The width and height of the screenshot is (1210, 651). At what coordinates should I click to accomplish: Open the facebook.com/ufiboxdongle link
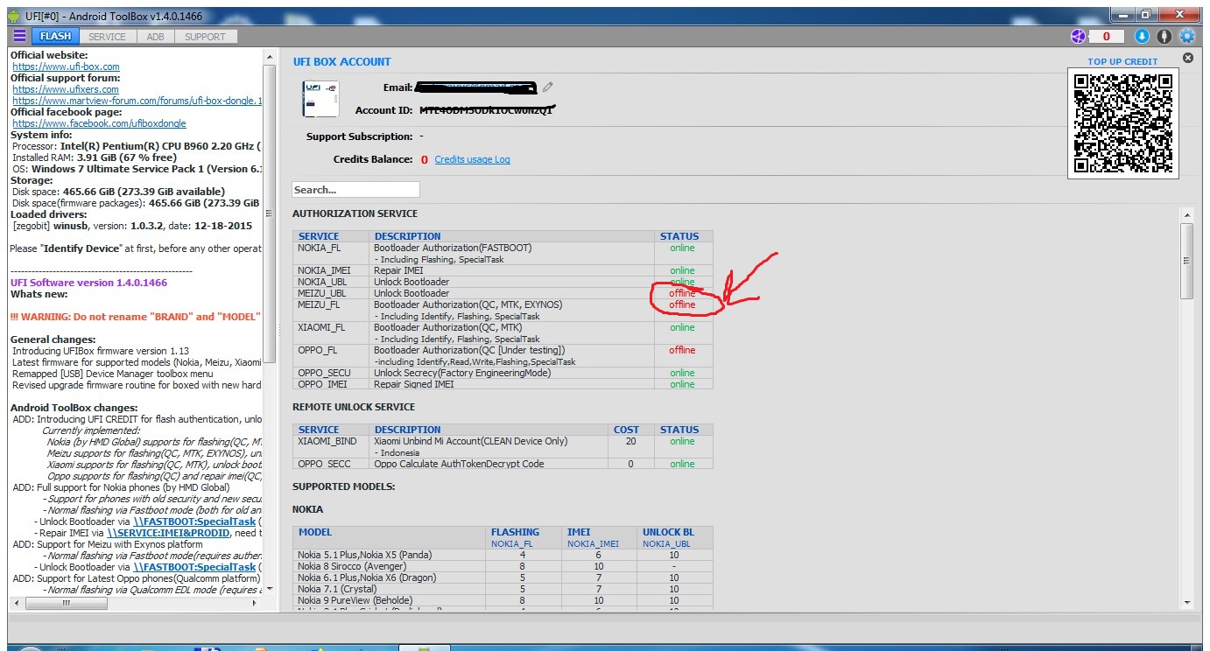[x=99, y=123]
